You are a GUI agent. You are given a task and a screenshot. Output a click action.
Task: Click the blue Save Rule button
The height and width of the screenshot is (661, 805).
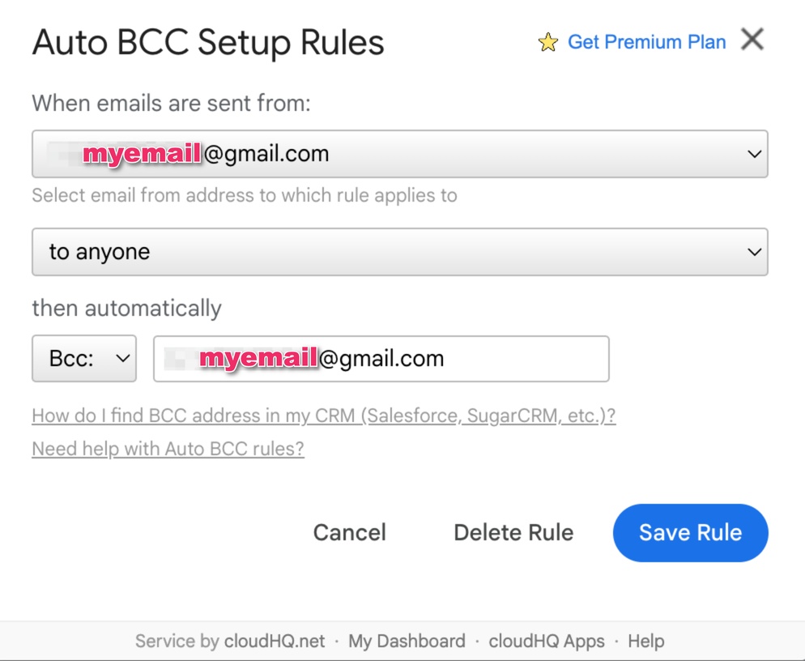pyautogui.click(x=691, y=532)
